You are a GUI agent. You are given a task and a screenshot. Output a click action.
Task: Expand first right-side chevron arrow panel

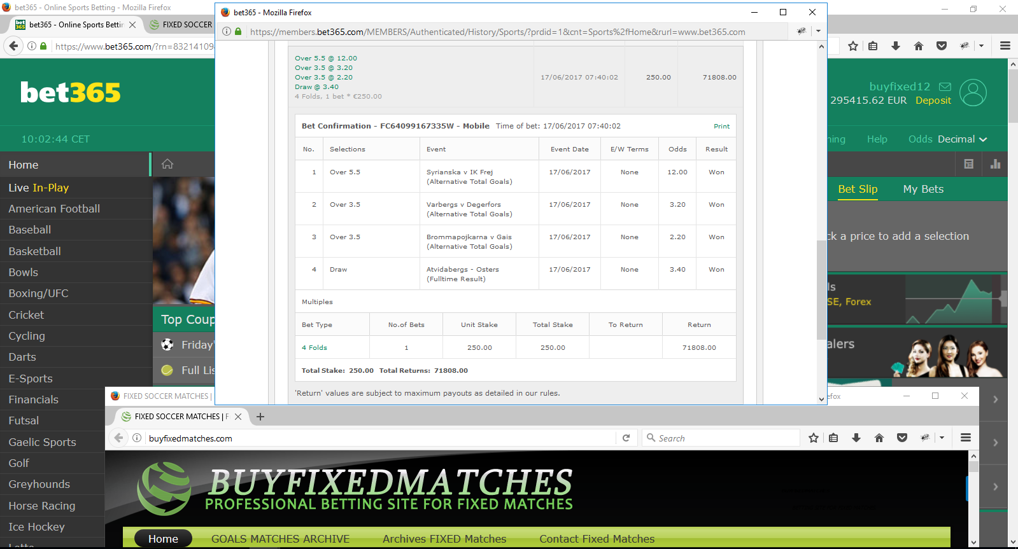[x=995, y=400]
